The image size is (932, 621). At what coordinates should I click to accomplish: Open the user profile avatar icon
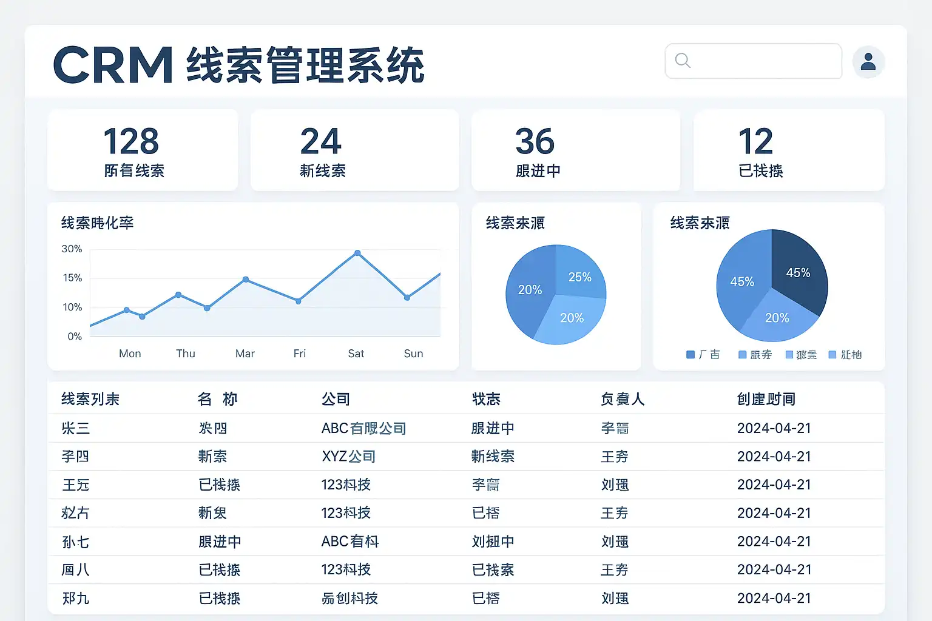[x=868, y=61]
